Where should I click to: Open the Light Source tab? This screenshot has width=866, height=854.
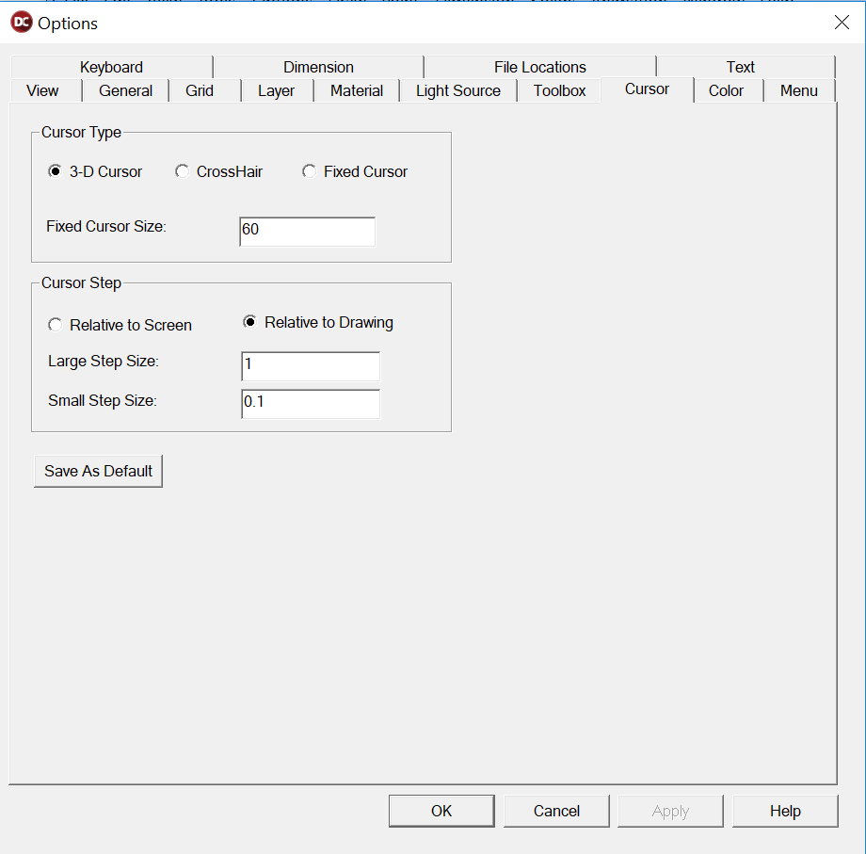tap(458, 90)
